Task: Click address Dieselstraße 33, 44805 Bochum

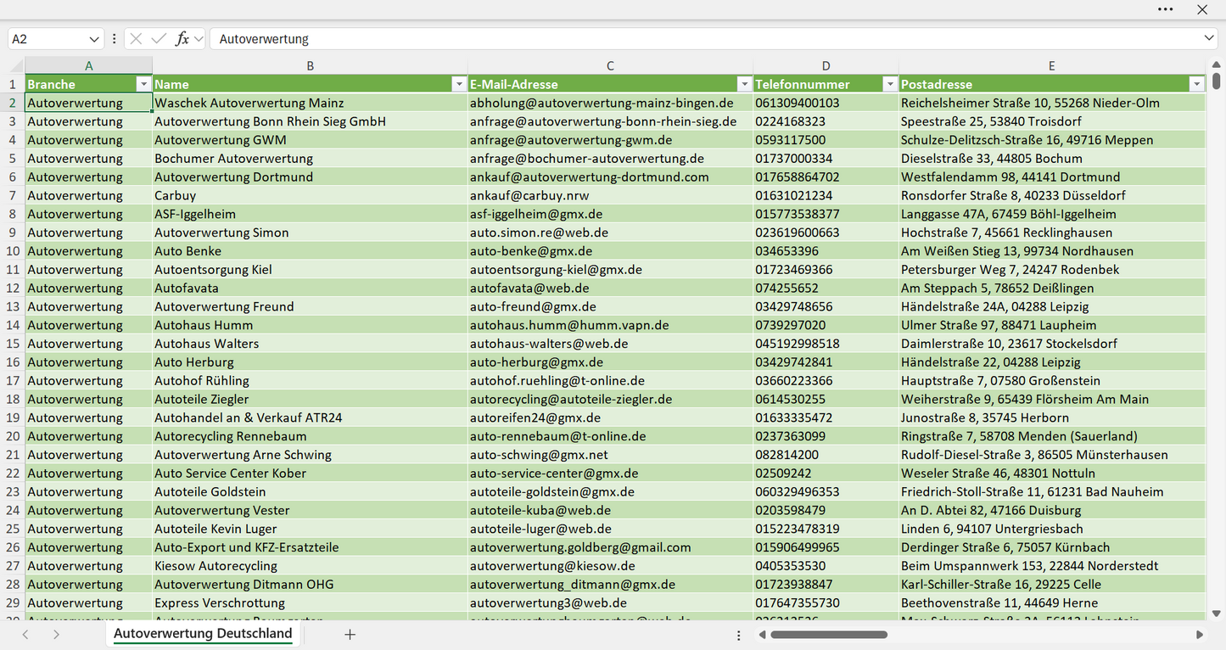Action: pyautogui.click(x=1052, y=159)
